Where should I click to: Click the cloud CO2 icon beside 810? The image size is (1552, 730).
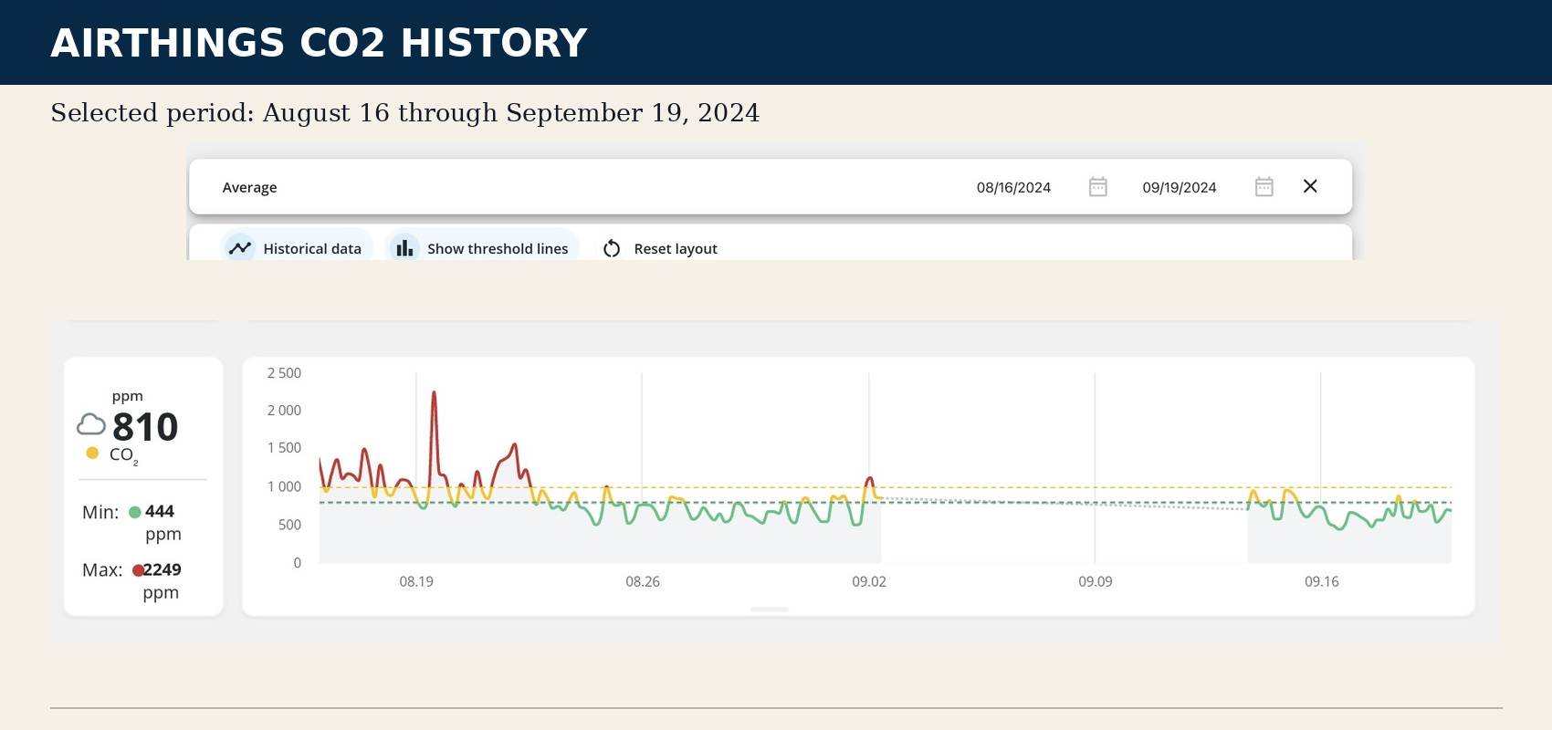90,424
